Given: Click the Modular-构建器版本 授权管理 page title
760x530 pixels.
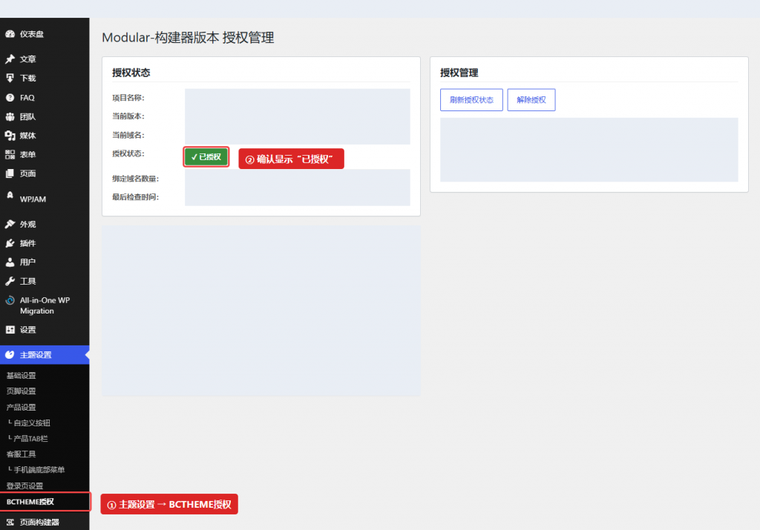Looking at the screenshot, I should click(x=188, y=38).
